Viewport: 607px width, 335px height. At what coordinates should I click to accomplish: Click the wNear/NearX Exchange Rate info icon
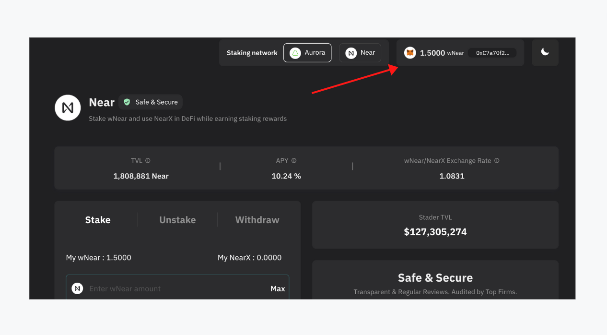[x=497, y=161]
